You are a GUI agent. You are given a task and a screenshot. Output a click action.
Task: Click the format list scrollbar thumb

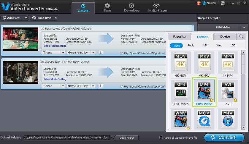pos(243,64)
